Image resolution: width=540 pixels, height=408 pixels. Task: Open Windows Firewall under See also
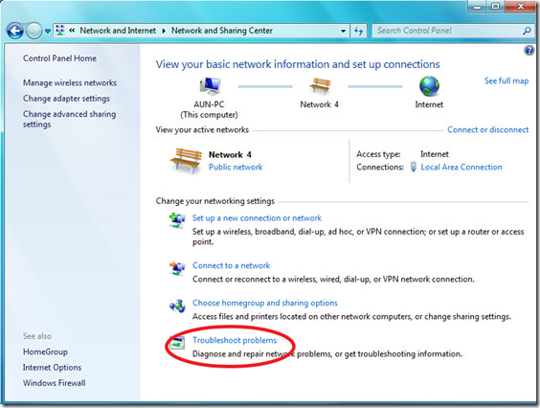click(x=54, y=383)
